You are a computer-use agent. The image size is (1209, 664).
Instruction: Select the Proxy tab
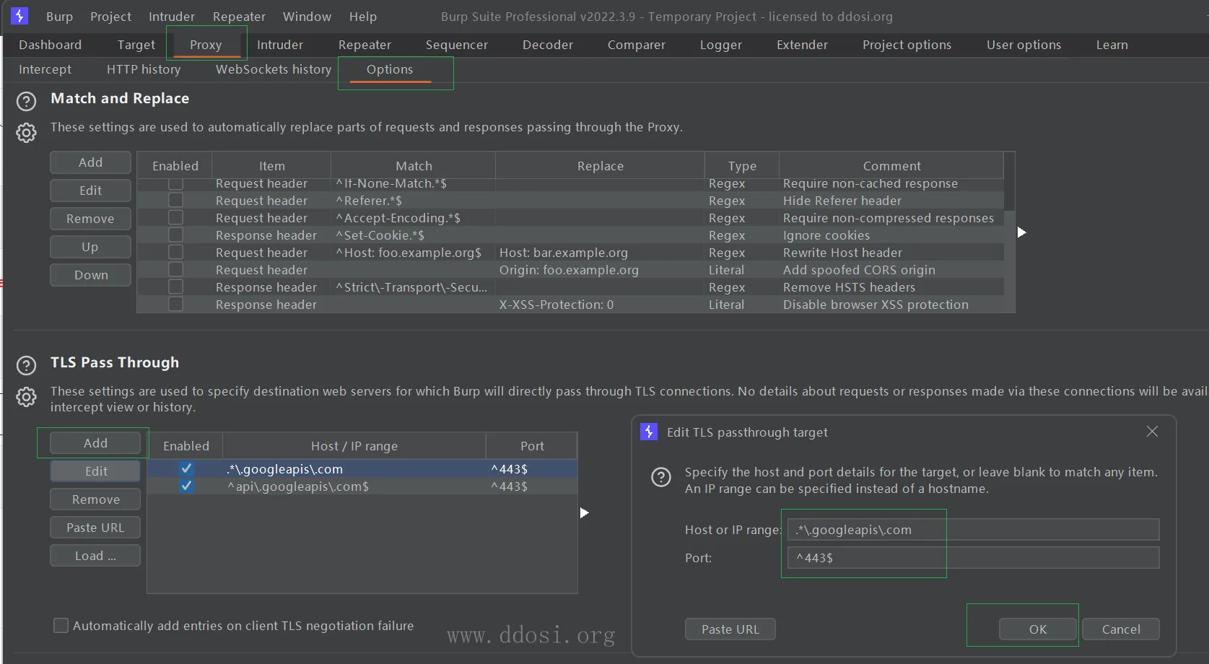[x=206, y=45]
